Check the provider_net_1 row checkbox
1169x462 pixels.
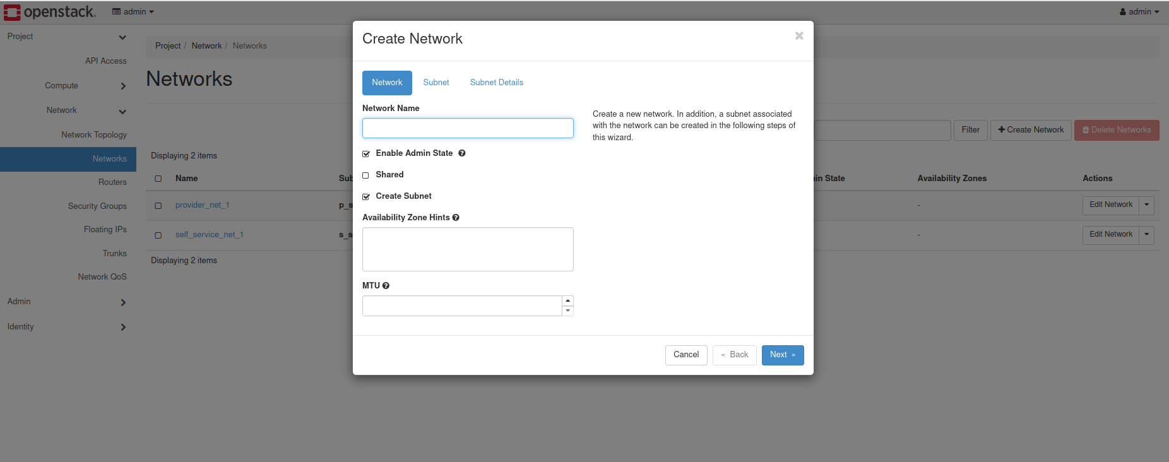click(x=158, y=206)
